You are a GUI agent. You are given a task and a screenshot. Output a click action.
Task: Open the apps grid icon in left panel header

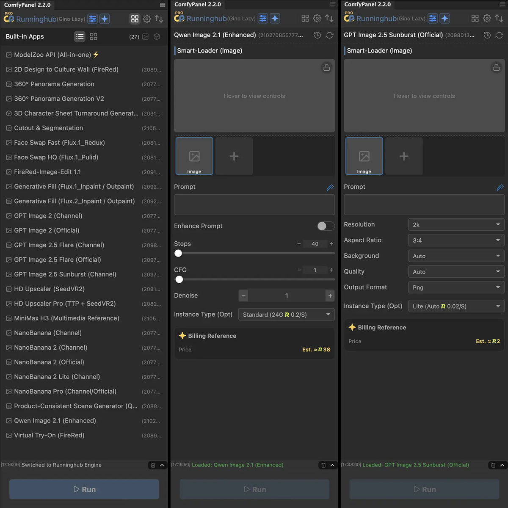[x=135, y=19]
